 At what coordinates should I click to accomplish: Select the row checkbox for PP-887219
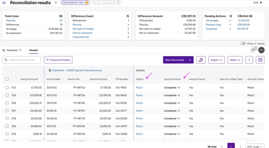pyautogui.click(x=7, y=134)
